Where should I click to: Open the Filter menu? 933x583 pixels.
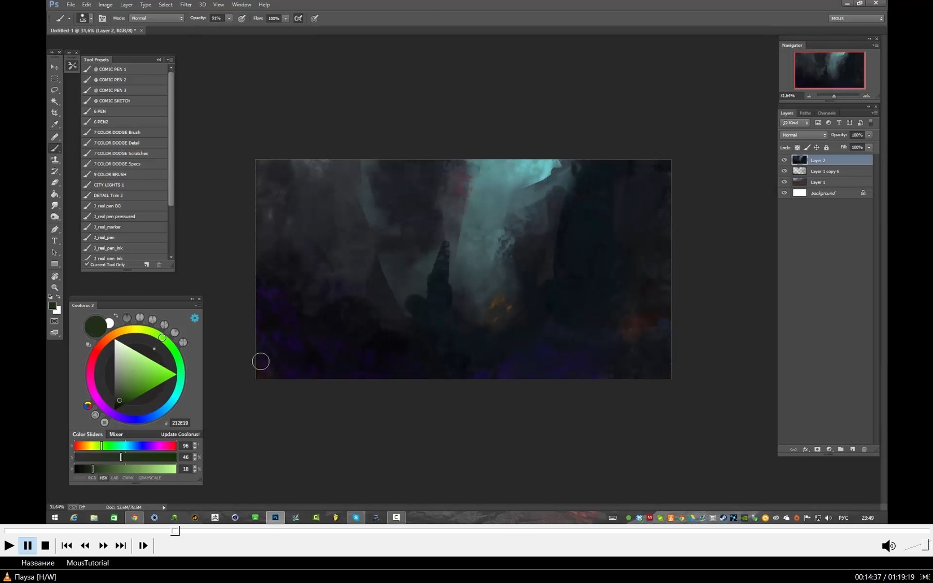tap(186, 4)
